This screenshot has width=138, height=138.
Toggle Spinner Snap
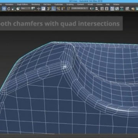point(63,9)
